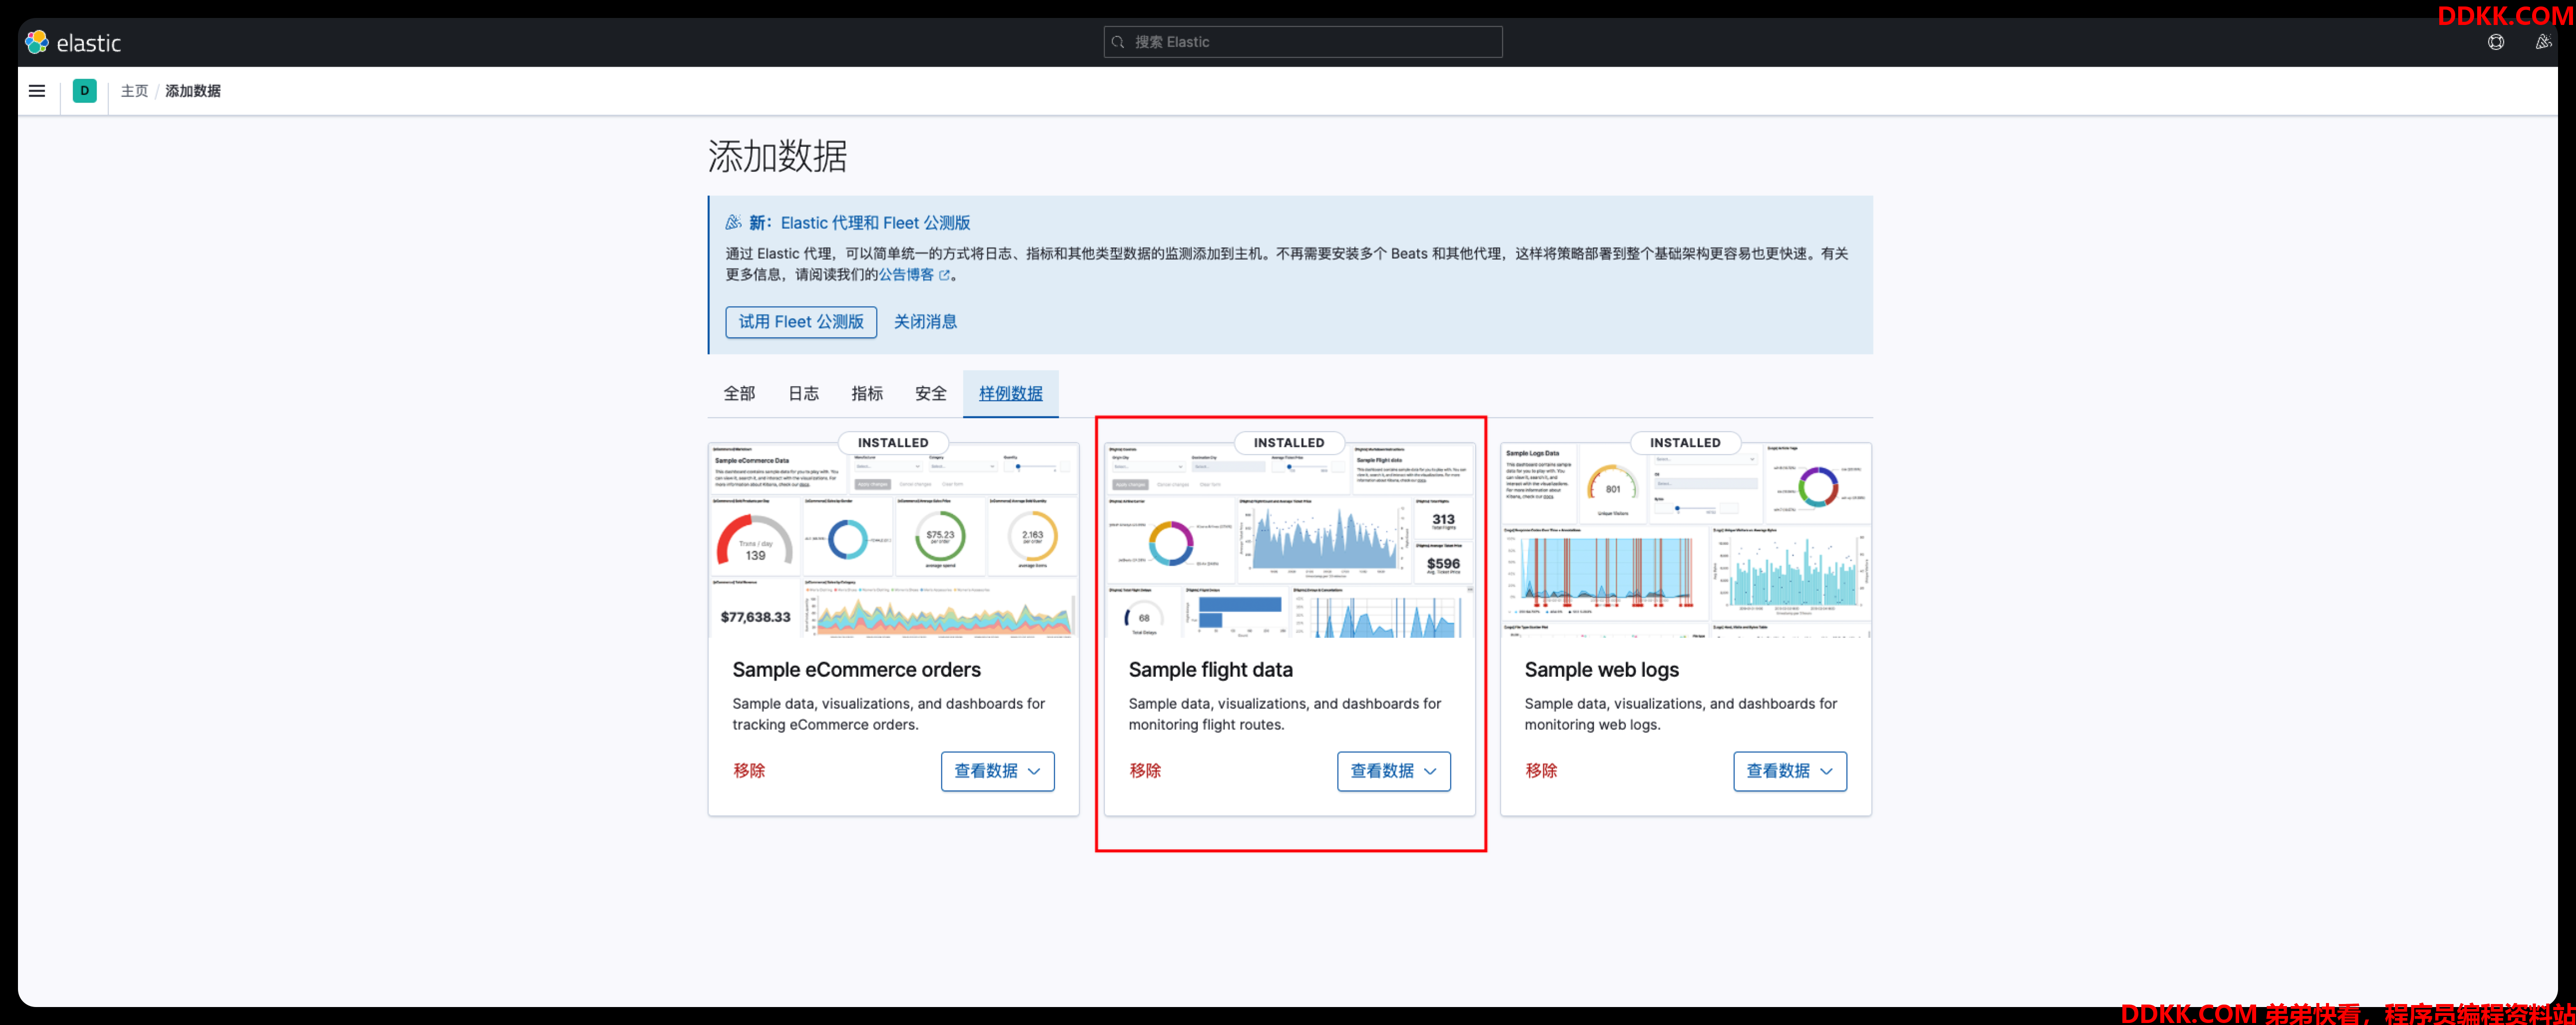Open the hamburger navigation menu
This screenshot has width=2576, height=1025.
click(37, 91)
